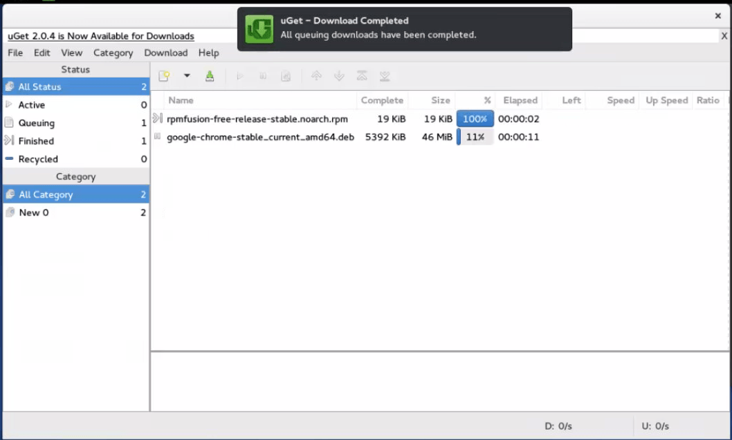Screen dimensions: 732x440
Task: Select the Queuing status filter
Action: coord(76,123)
